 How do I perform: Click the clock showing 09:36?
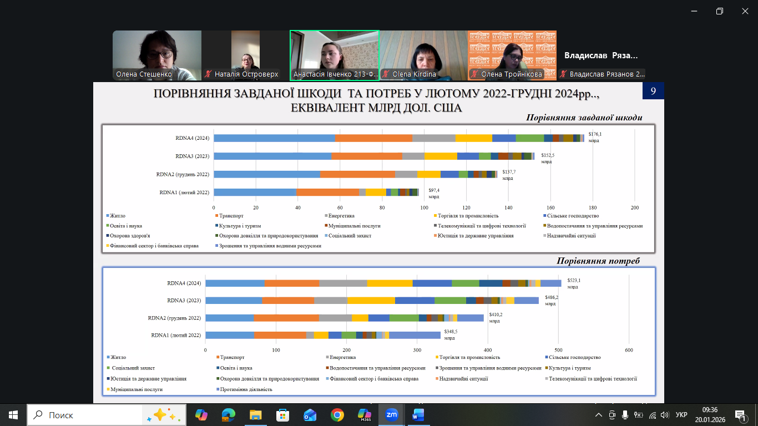[x=710, y=415]
